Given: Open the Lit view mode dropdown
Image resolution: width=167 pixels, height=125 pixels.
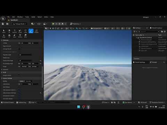Looking at the screenshot, I should [x=106, y=28].
